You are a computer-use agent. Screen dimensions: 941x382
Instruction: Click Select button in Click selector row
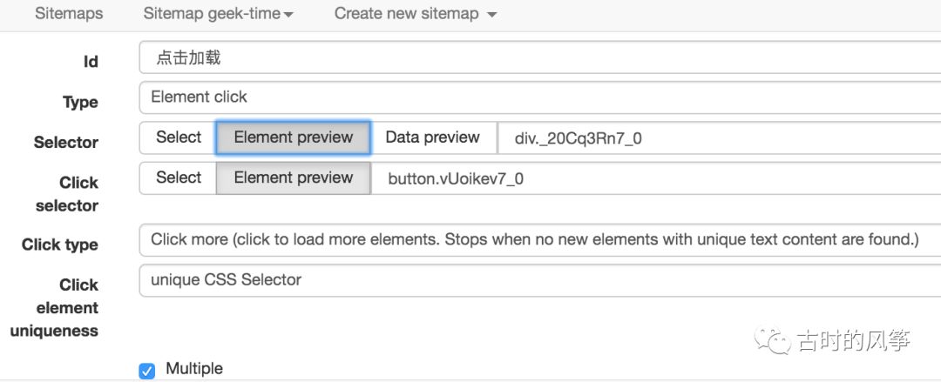coord(179,178)
